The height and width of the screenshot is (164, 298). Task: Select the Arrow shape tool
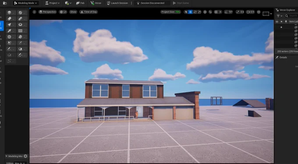tap(11, 31)
